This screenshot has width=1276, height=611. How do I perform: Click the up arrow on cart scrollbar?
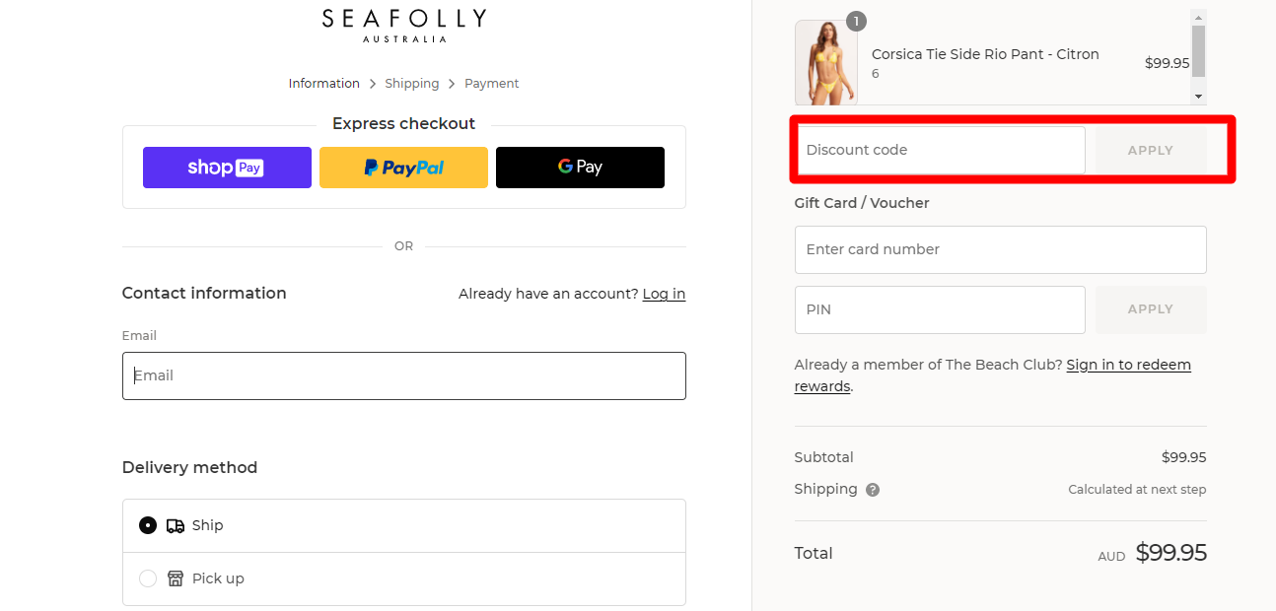click(x=1198, y=15)
